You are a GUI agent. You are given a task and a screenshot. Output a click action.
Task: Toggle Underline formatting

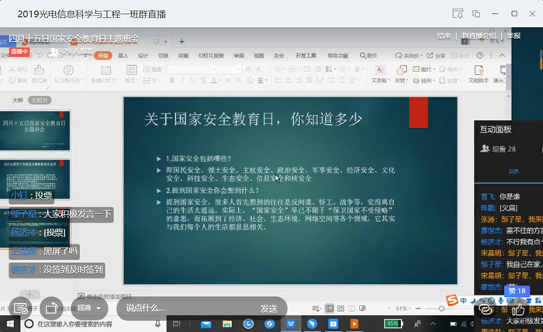coord(192,81)
